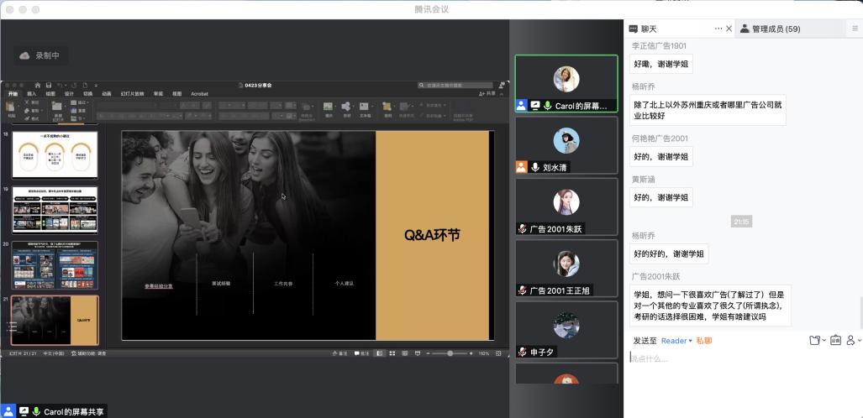The image size is (863, 418).
Task: Select slide 20 thumbnail in the shared PowerPoint
Action: [55, 265]
